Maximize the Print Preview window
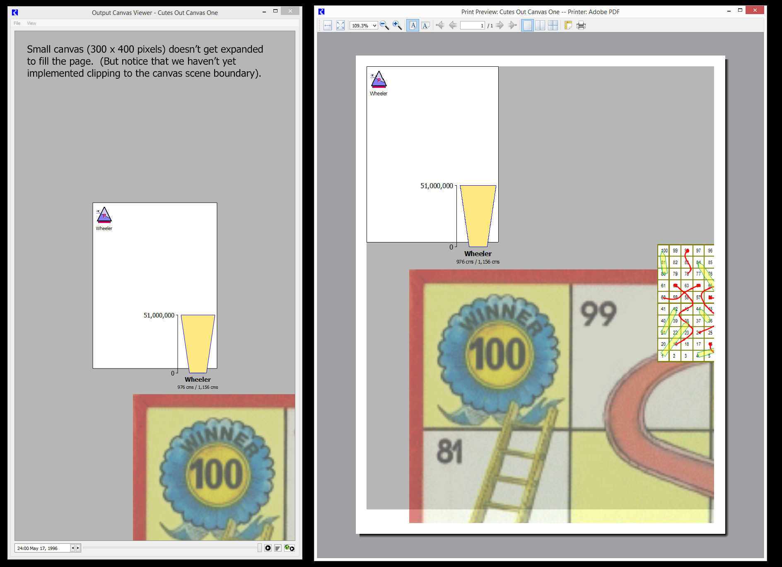This screenshot has width=782, height=567. pos(740,10)
